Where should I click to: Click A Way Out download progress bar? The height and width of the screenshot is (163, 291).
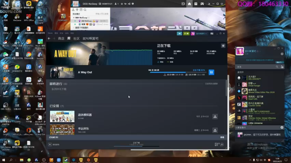(178, 72)
